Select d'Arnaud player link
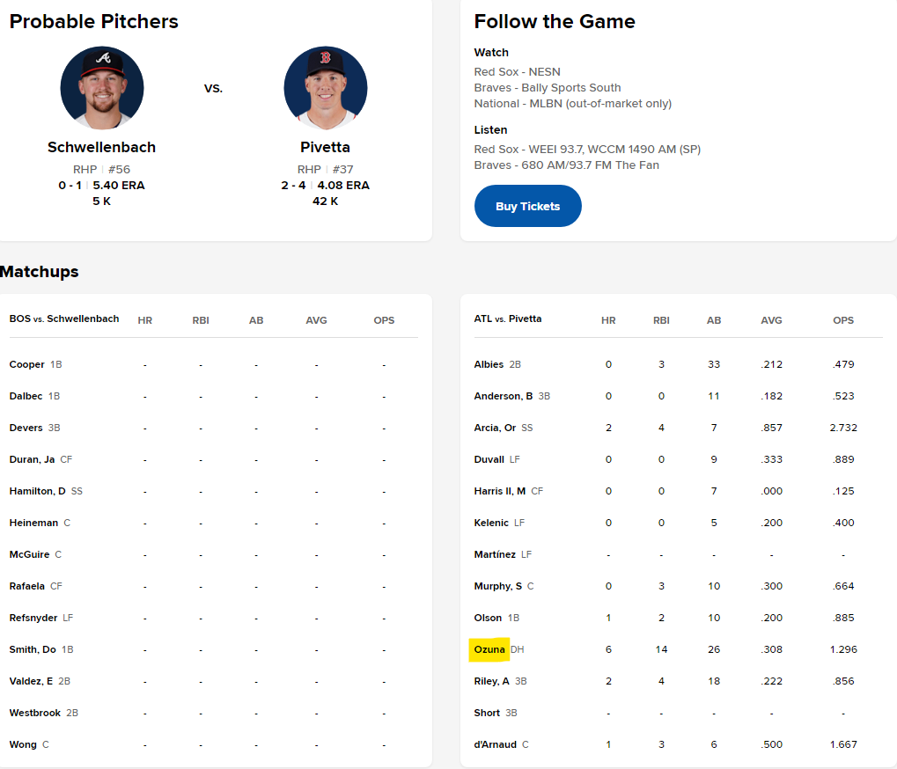The image size is (897, 769). click(x=495, y=744)
